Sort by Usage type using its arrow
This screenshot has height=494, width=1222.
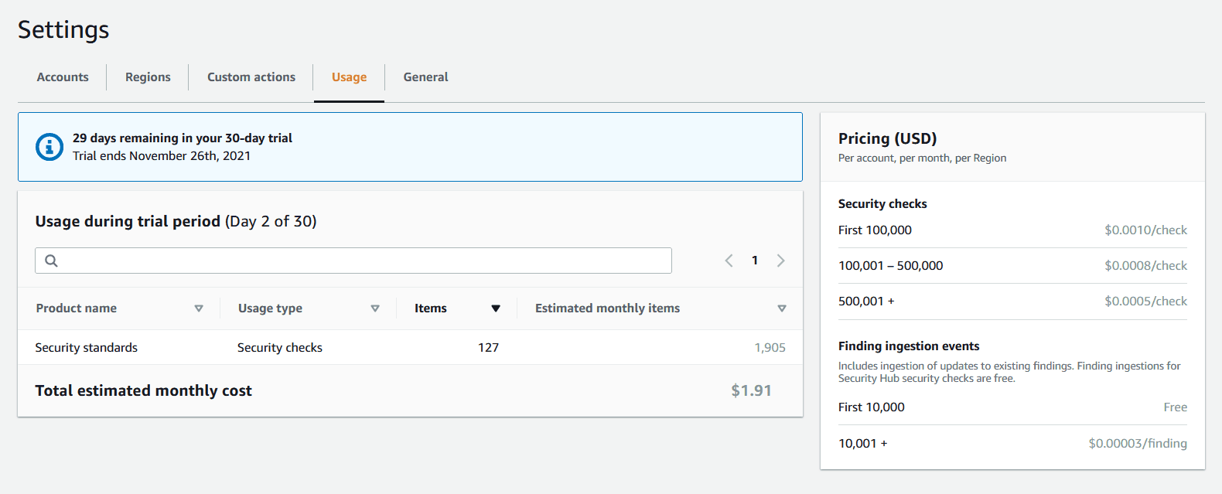point(375,308)
